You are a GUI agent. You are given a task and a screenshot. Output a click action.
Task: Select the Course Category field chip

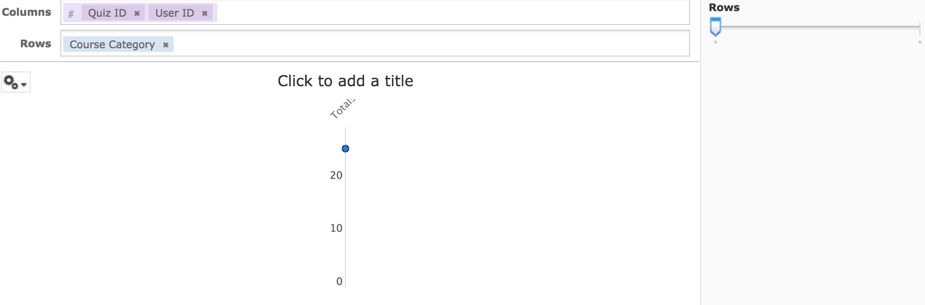[x=112, y=44]
